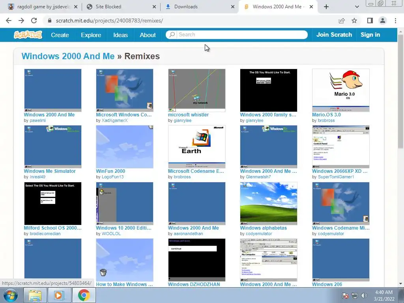
Task: Click the share page icon in address bar
Action: pos(342,21)
